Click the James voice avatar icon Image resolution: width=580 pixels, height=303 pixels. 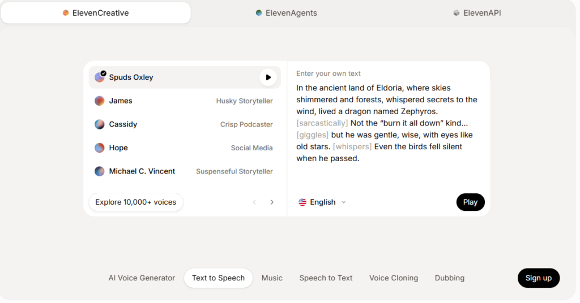point(100,101)
